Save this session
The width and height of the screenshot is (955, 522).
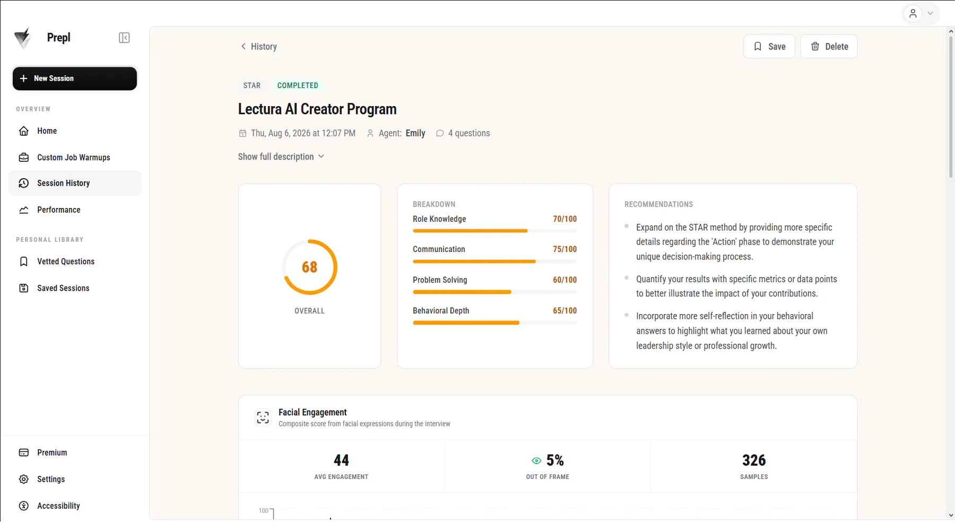click(769, 46)
